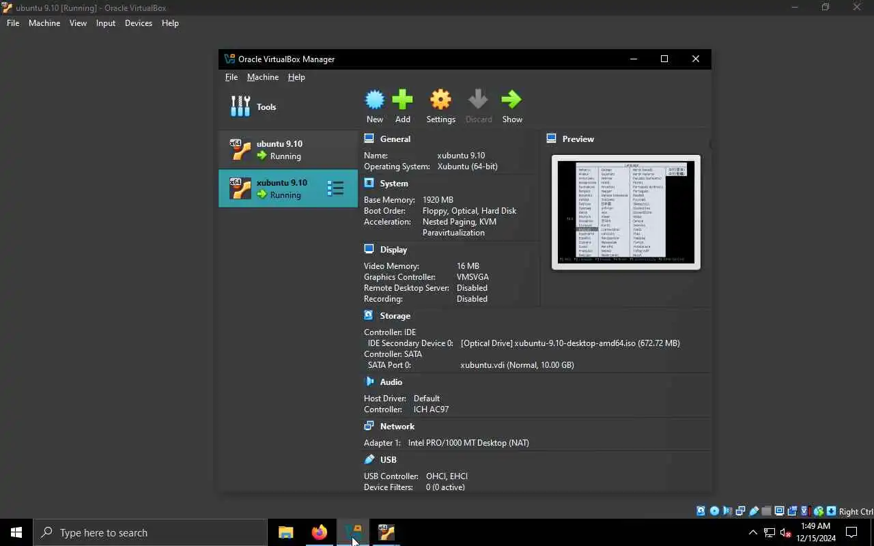Open the VM window's File menu
The width and height of the screenshot is (874, 546).
tap(13, 23)
